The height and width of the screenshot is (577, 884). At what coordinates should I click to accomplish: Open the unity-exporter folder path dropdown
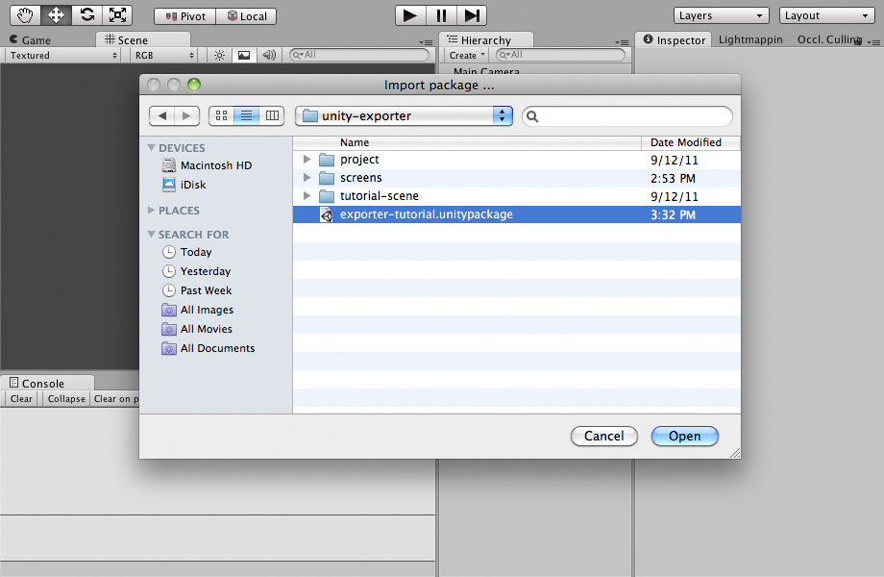(403, 115)
